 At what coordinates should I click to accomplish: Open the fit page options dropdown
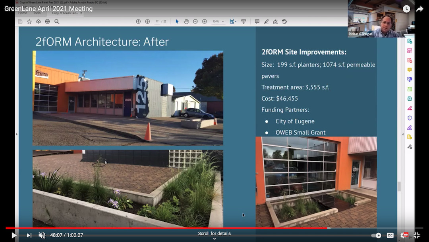(x=233, y=21)
